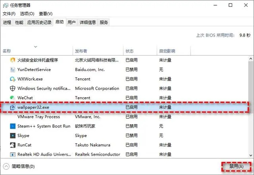Minimize the Task Manager window

pyautogui.click(x=215, y=5)
